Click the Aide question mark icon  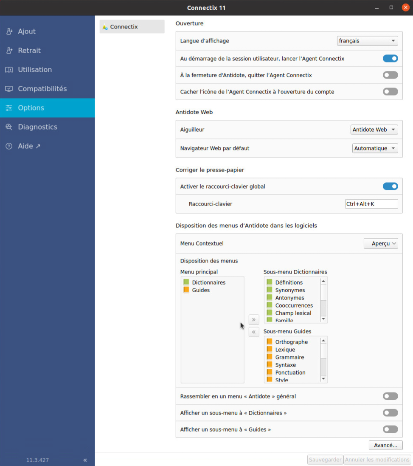[9, 146]
